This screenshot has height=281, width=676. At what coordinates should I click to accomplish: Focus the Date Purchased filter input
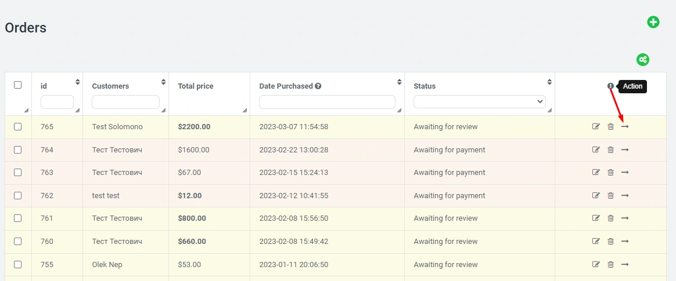(327, 102)
